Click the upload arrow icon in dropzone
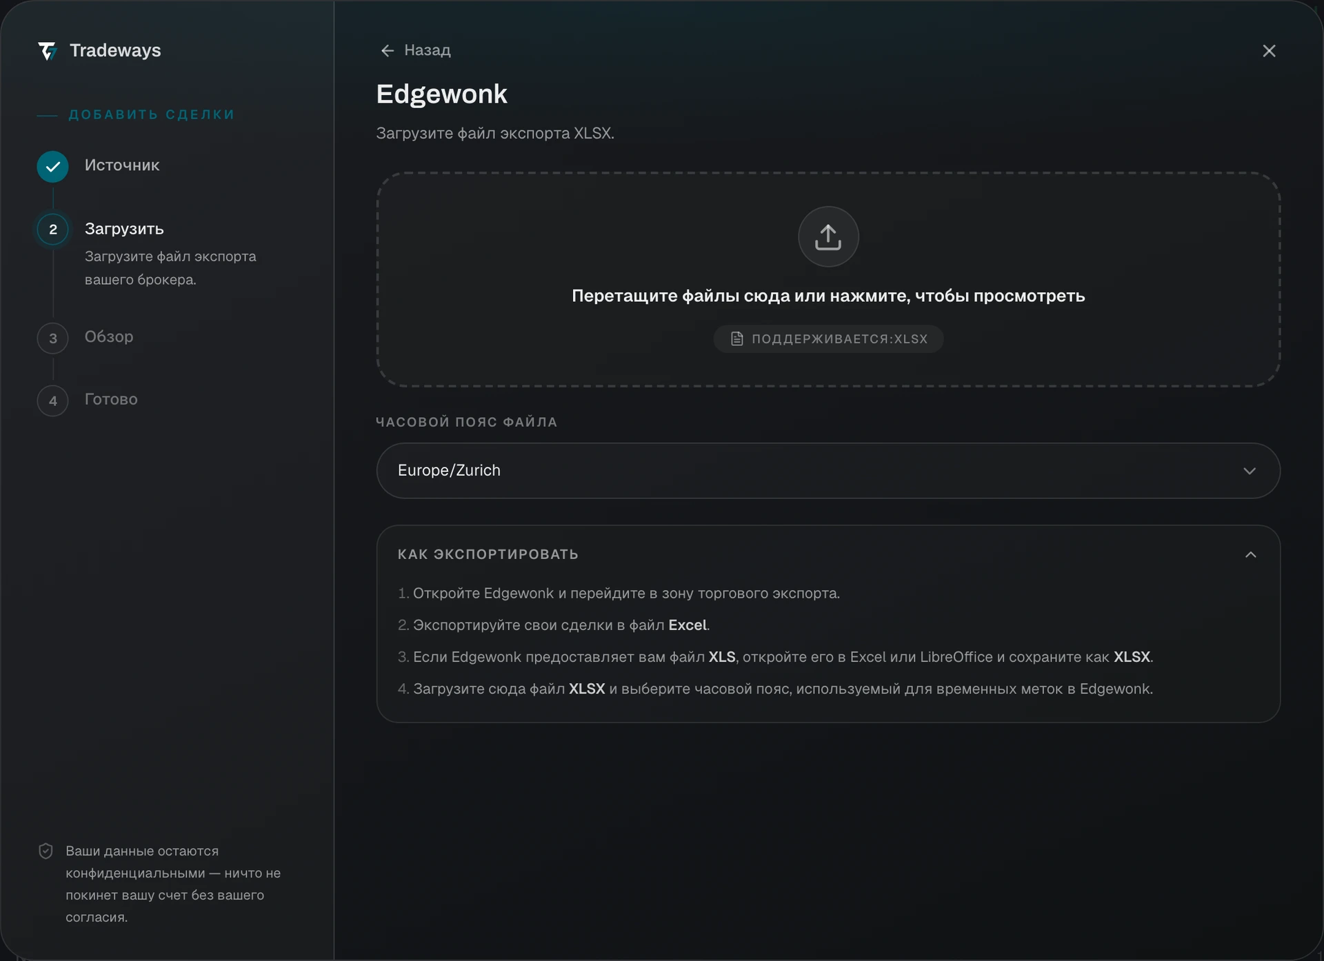This screenshot has width=1324, height=961. pyautogui.click(x=828, y=236)
